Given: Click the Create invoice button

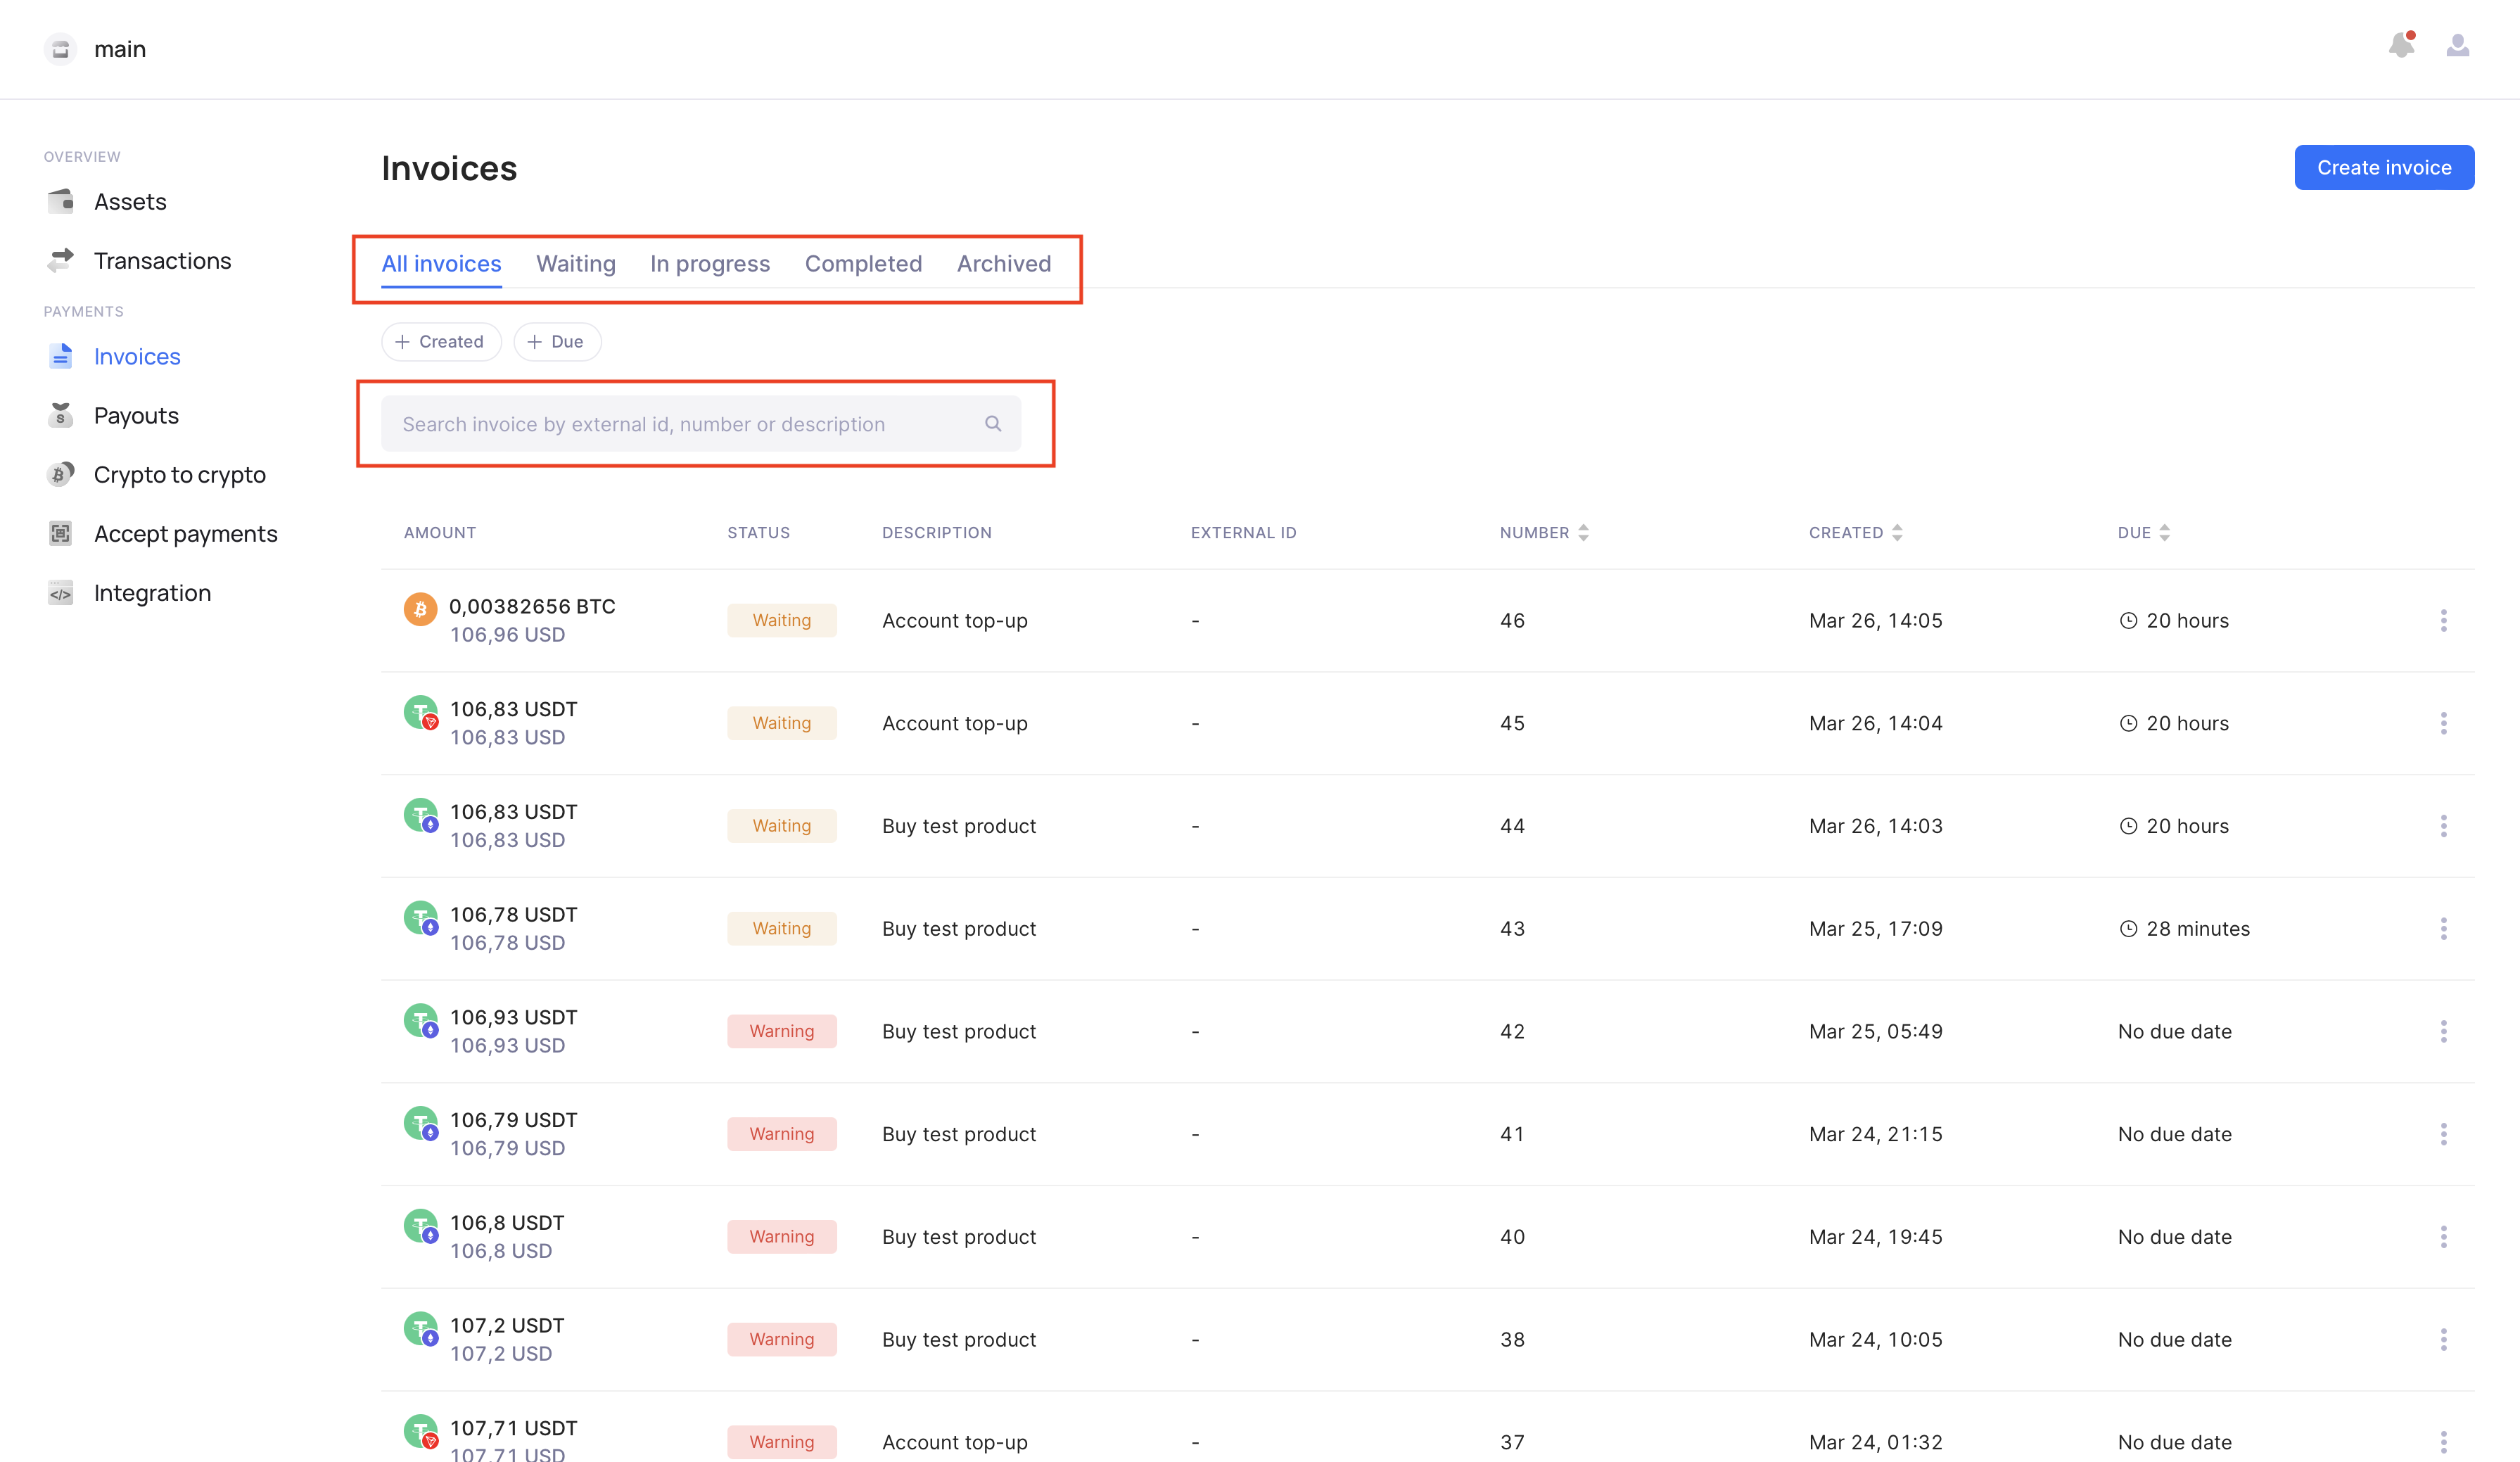Looking at the screenshot, I should tap(2383, 168).
